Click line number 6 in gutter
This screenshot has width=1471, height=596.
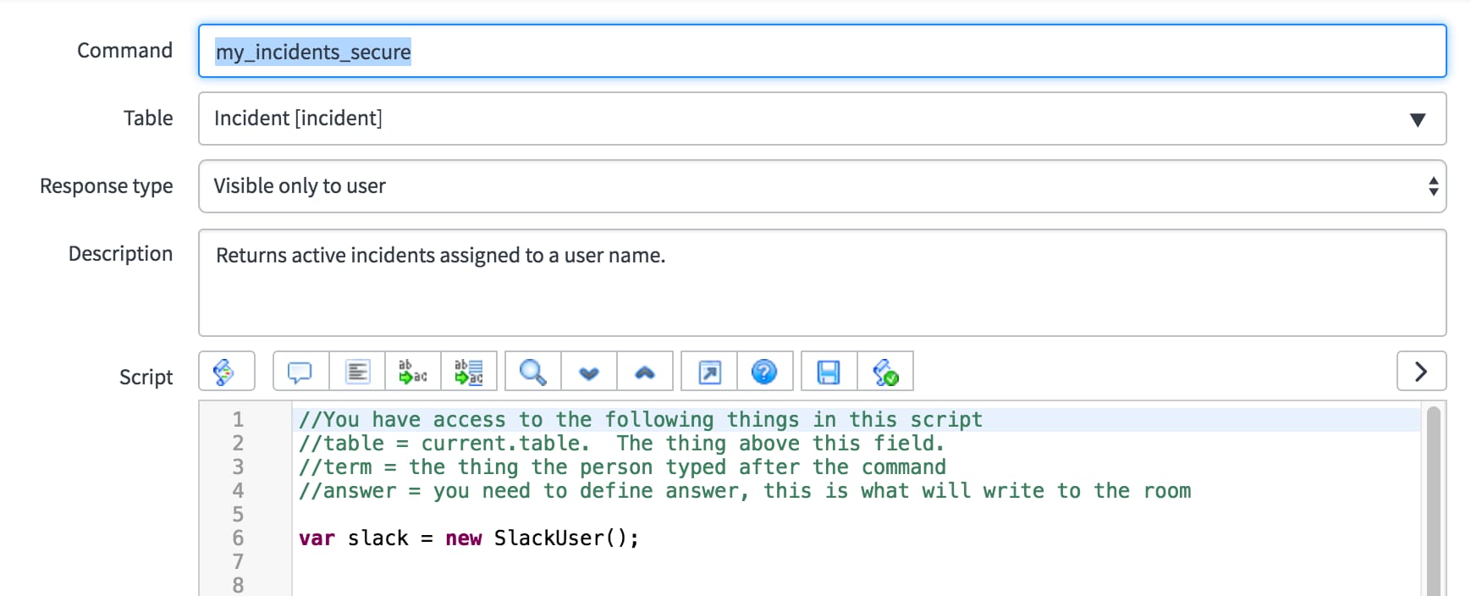238,538
